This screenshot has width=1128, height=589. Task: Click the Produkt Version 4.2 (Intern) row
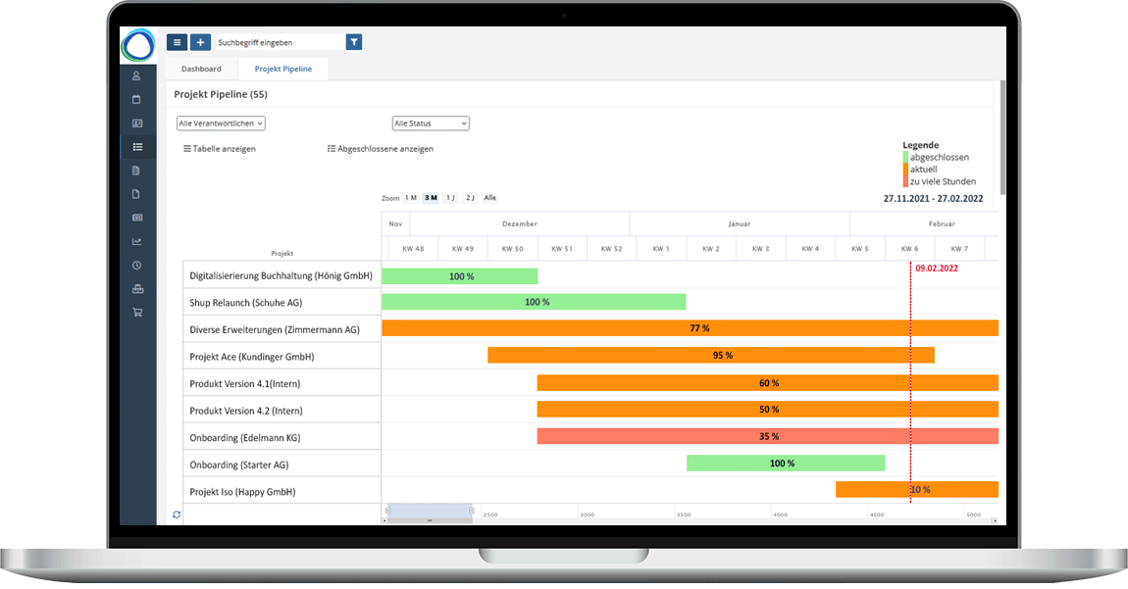coord(282,411)
